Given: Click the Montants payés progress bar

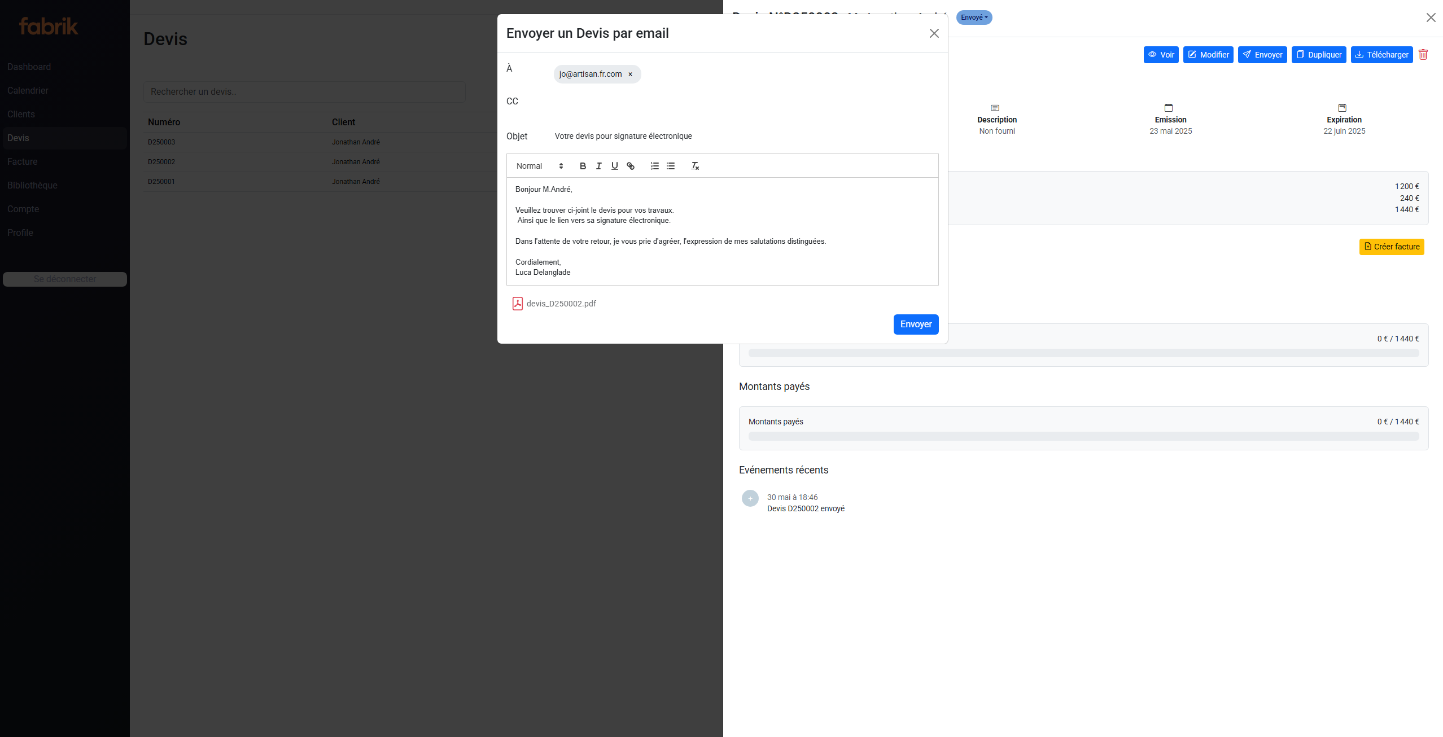Looking at the screenshot, I should pyautogui.click(x=1083, y=436).
